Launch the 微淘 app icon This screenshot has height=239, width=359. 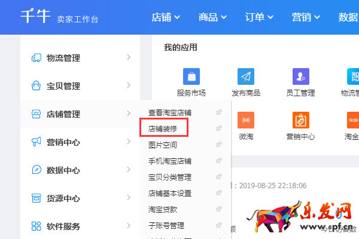point(246,119)
